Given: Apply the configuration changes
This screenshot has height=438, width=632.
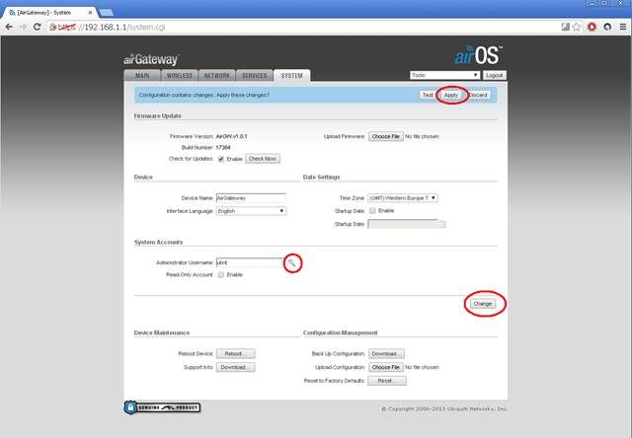Looking at the screenshot, I should pos(451,95).
